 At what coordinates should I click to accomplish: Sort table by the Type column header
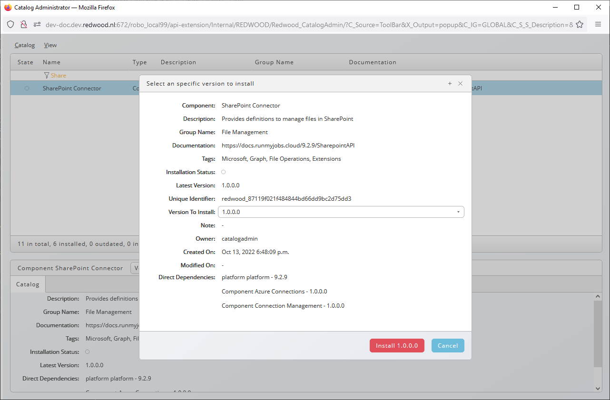click(139, 62)
